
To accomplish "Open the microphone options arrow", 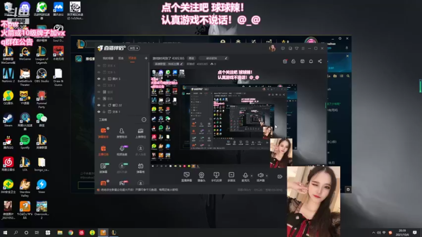I will pos(252,176).
